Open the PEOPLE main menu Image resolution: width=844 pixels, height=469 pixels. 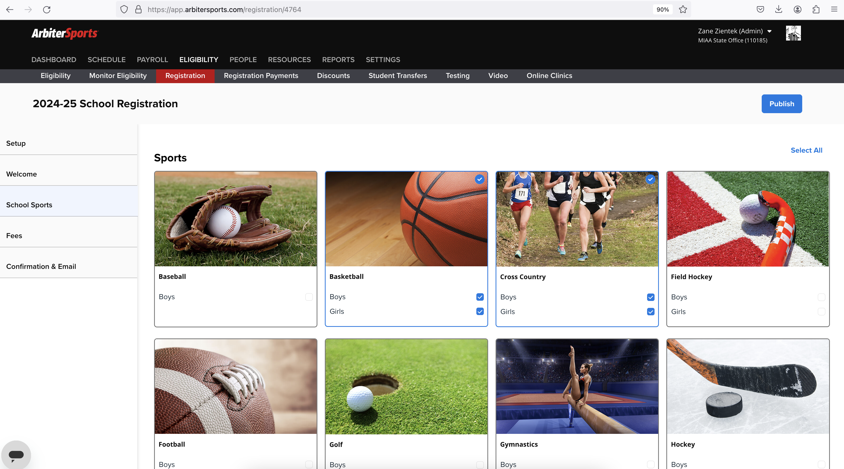pyautogui.click(x=243, y=60)
